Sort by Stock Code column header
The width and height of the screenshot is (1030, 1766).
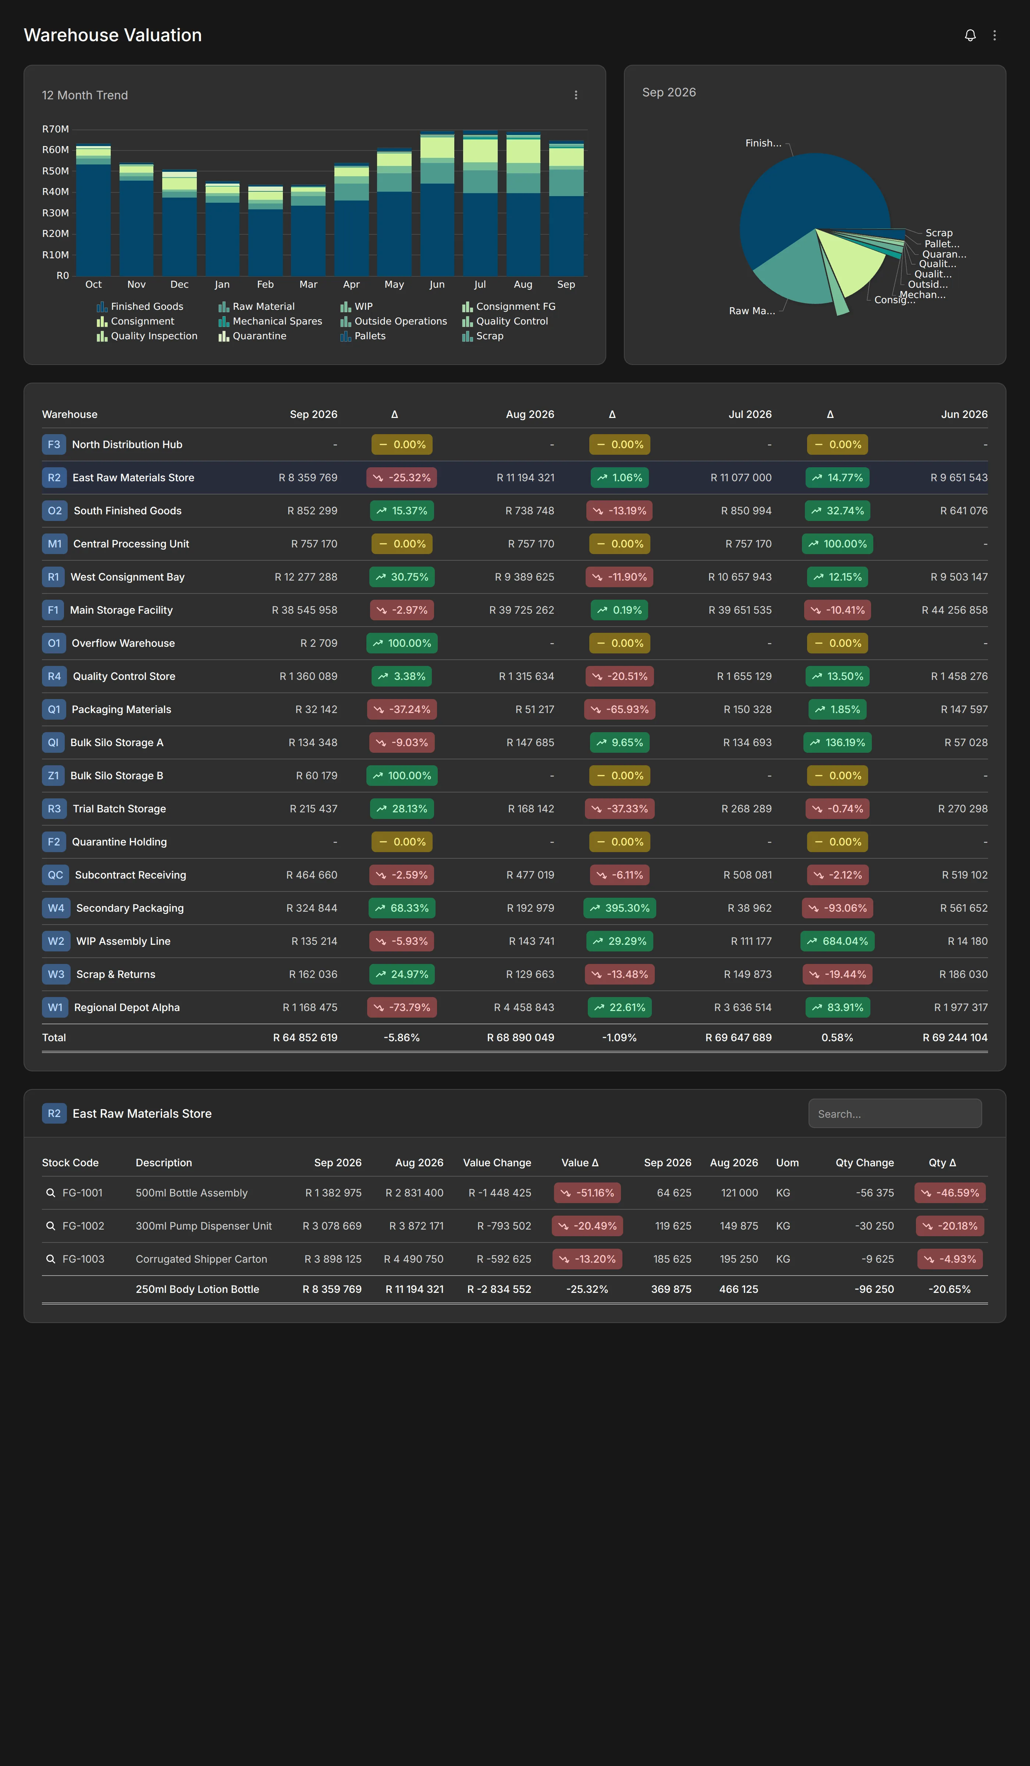[70, 1162]
